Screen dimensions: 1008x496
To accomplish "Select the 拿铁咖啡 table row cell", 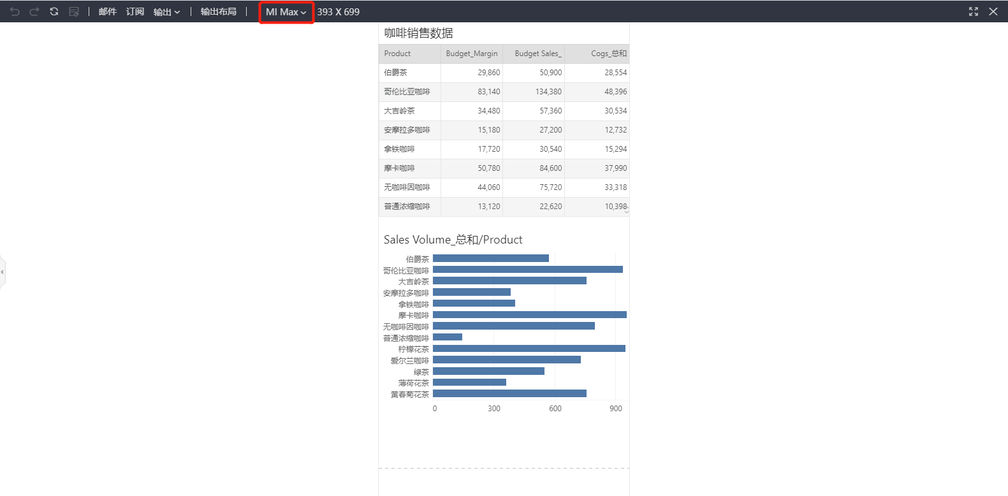I will click(409, 149).
